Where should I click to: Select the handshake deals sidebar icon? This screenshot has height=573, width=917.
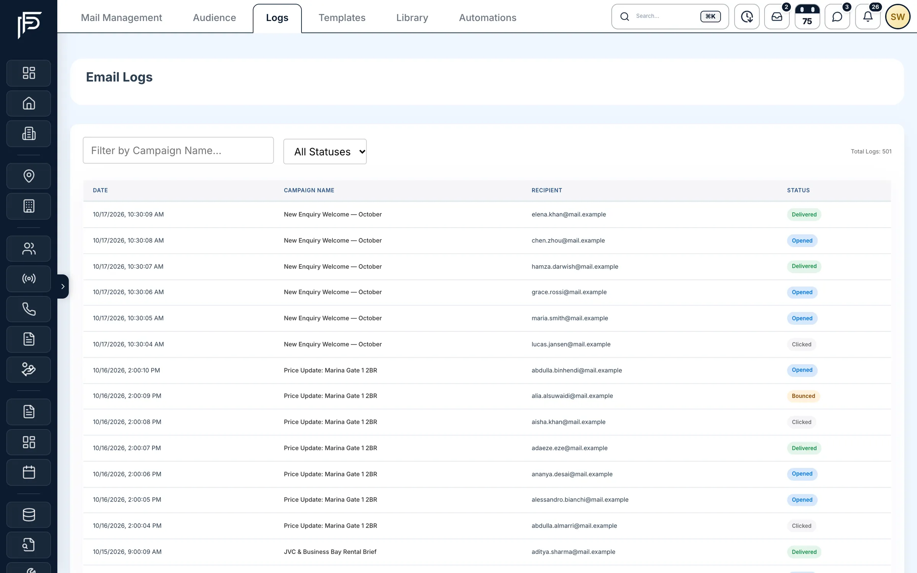[x=29, y=369]
